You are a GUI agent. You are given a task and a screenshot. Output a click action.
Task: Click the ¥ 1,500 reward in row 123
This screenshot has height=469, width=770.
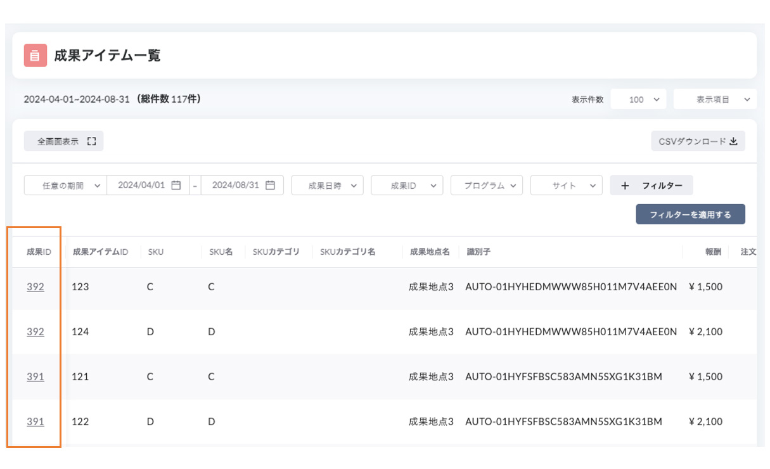[705, 286]
